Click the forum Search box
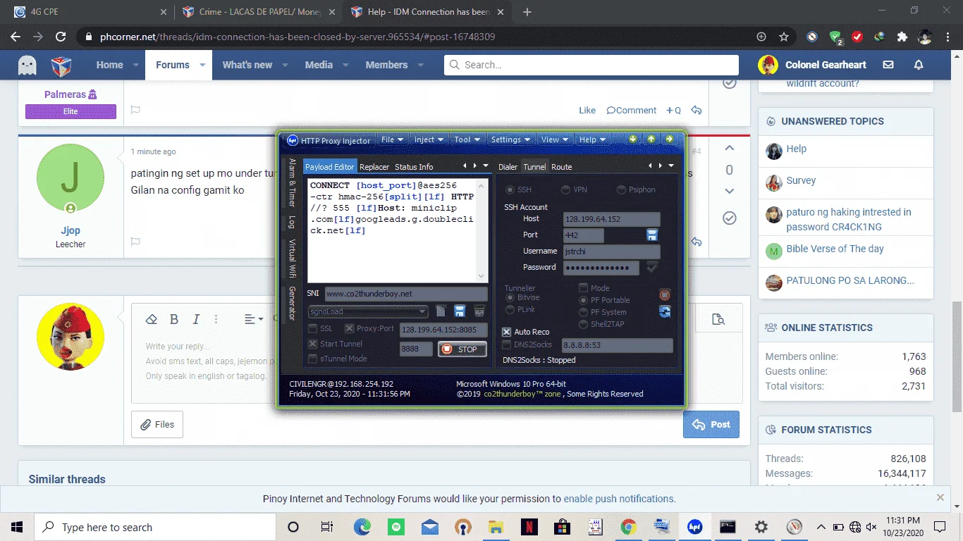 point(591,65)
